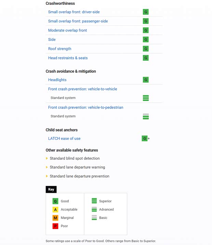Screen dimensions: 212x245
Task: Click the black Key label tab
Action: pos(51,189)
